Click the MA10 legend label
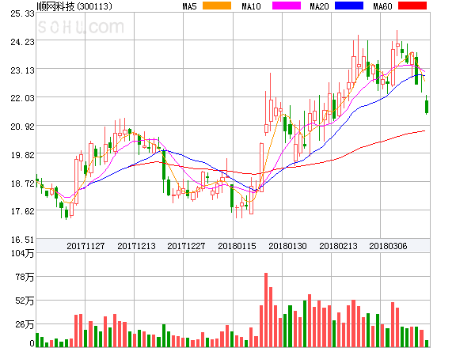This screenshot has width=475, height=348. 251,6
